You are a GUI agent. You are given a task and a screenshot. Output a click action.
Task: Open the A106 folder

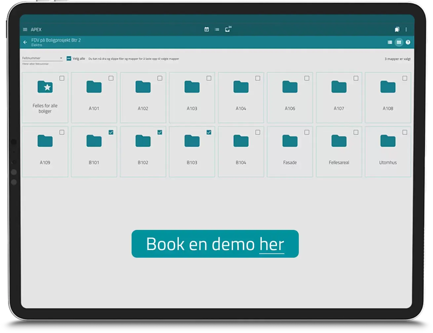click(x=290, y=97)
